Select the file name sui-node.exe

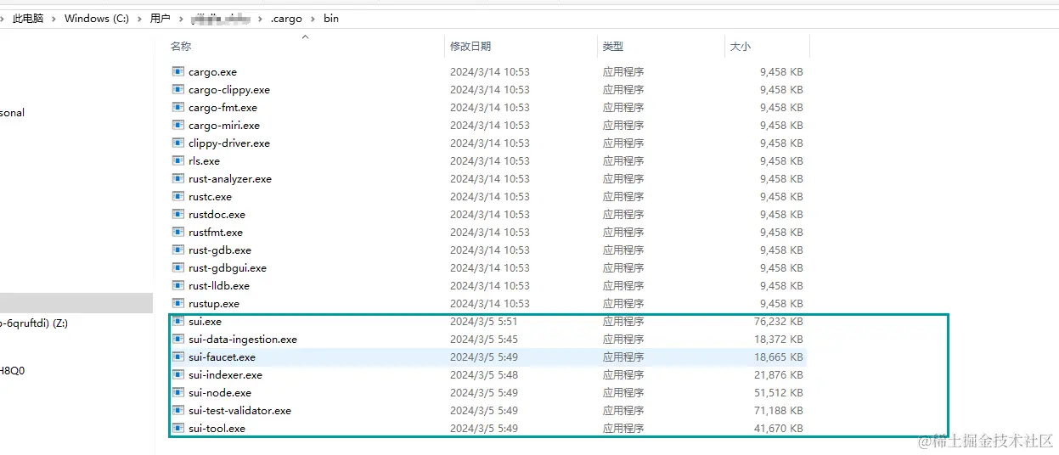[x=220, y=393]
